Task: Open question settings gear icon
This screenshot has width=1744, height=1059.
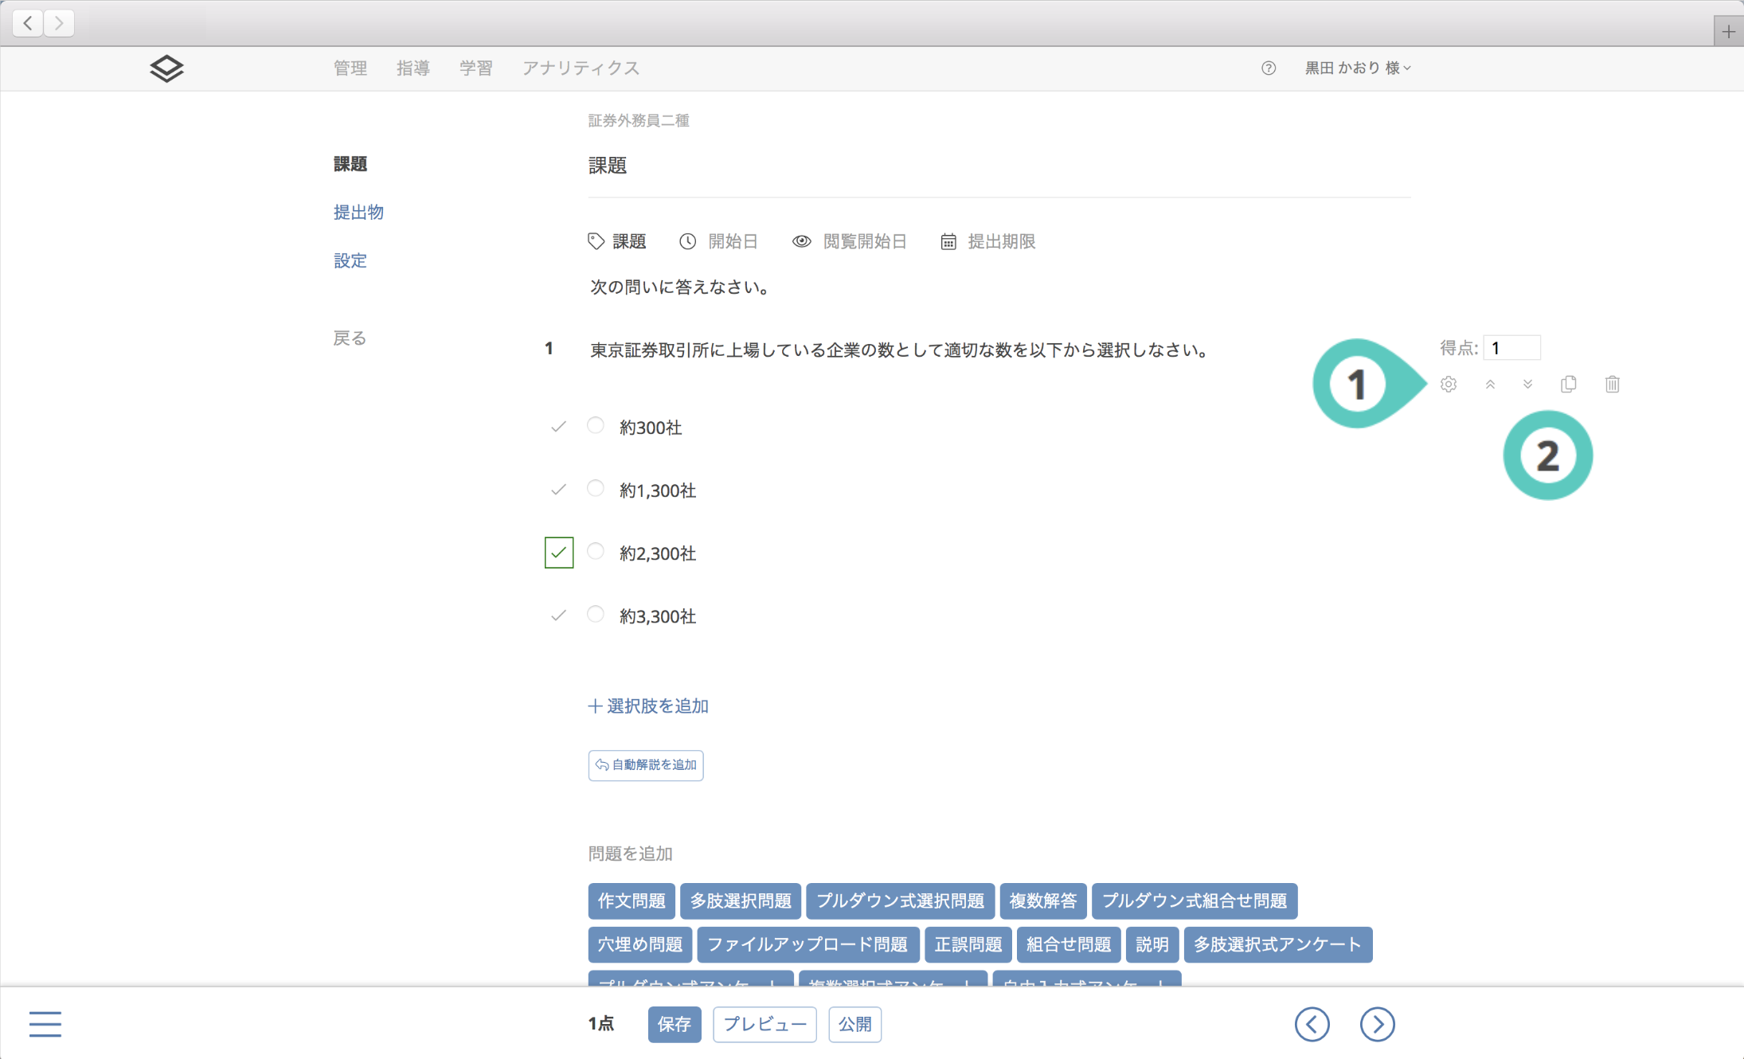Action: pyautogui.click(x=1449, y=385)
